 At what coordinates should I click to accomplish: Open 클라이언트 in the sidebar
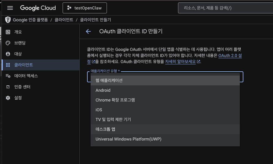click(41, 65)
